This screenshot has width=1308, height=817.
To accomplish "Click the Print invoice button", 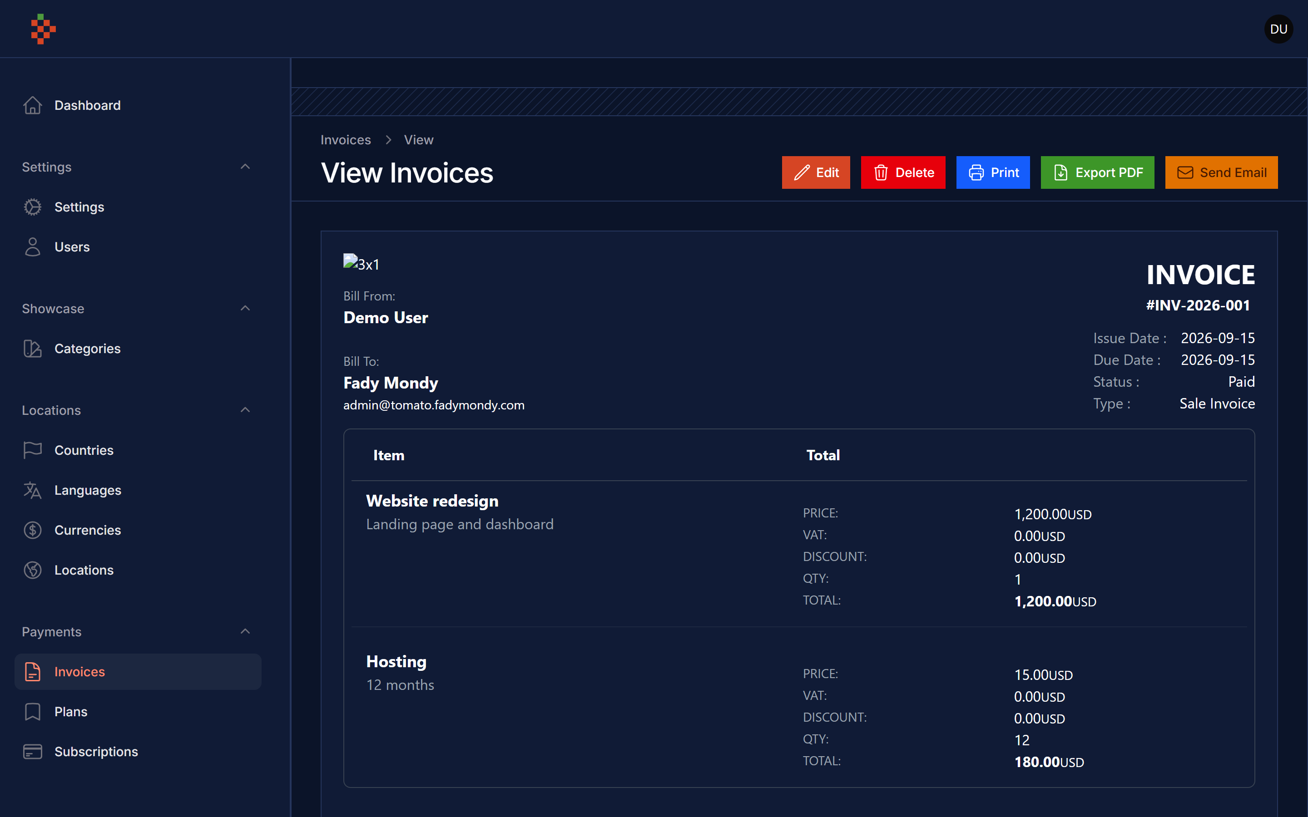I will click(x=993, y=172).
